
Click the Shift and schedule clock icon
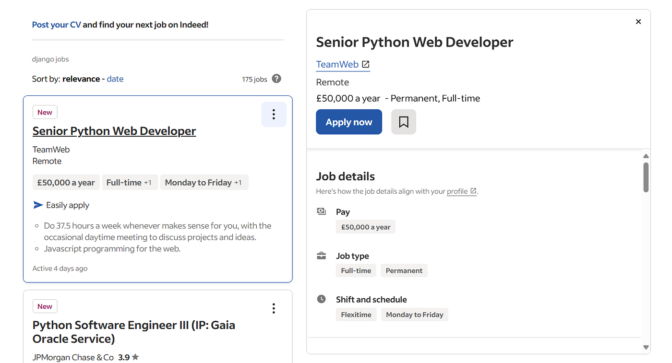(322, 299)
